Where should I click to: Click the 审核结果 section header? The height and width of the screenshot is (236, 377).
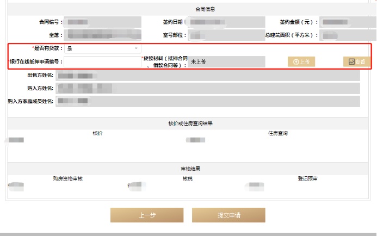[x=190, y=169]
